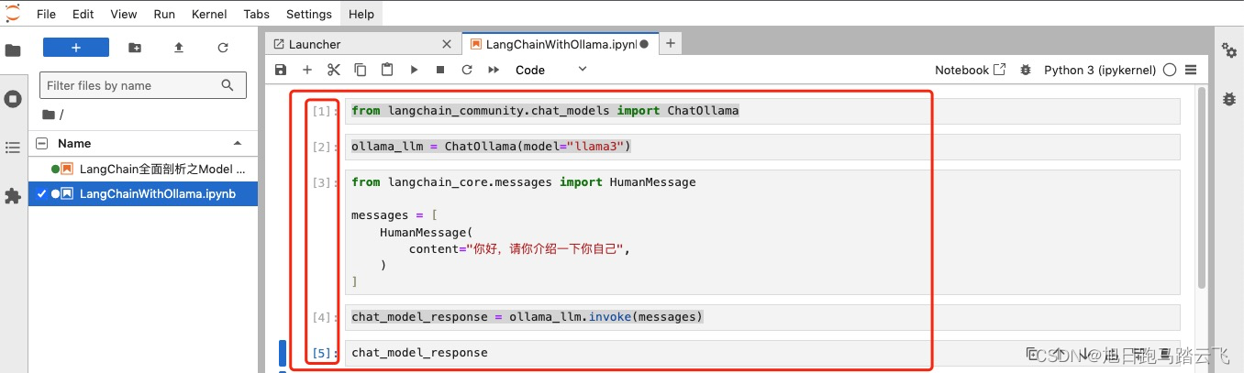Click the blue New Launcher plus button

(x=76, y=48)
